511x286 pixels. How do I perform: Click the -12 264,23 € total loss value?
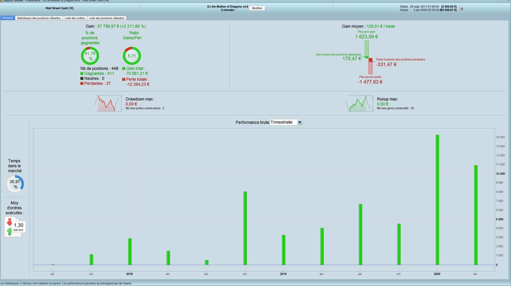tap(138, 84)
